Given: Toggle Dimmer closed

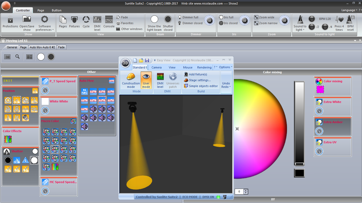Looking at the screenshot, I should tap(190, 23).
